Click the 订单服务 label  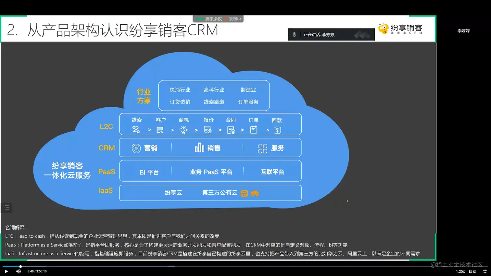point(248,102)
